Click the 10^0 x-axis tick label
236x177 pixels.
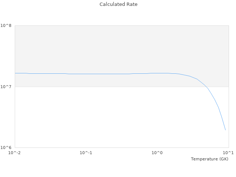tap(157, 153)
